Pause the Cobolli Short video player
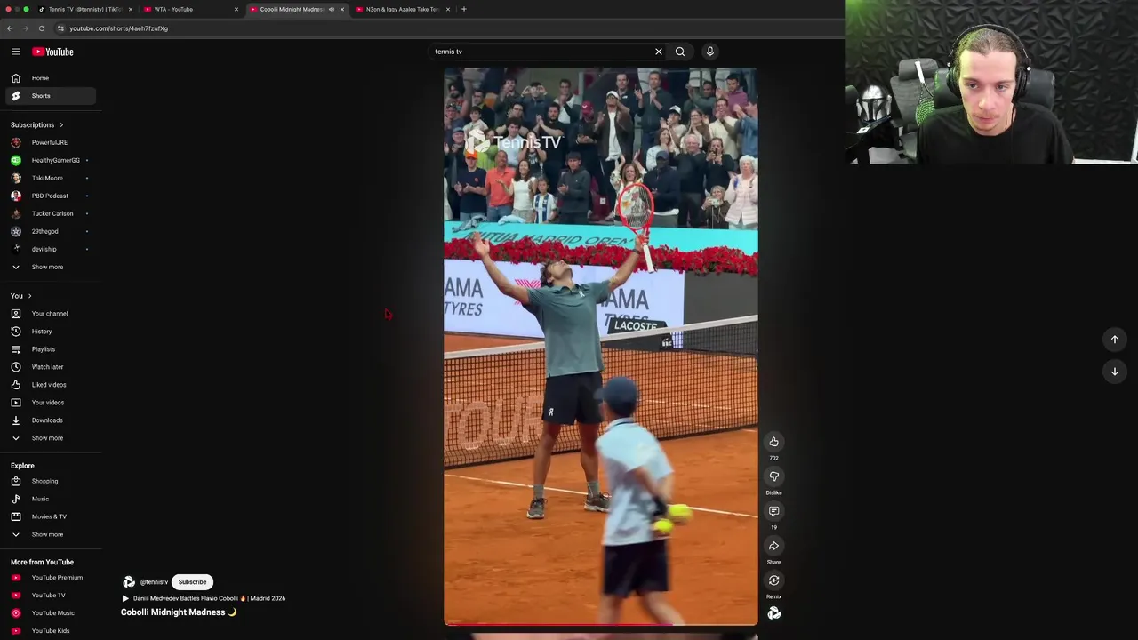 click(x=601, y=347)
